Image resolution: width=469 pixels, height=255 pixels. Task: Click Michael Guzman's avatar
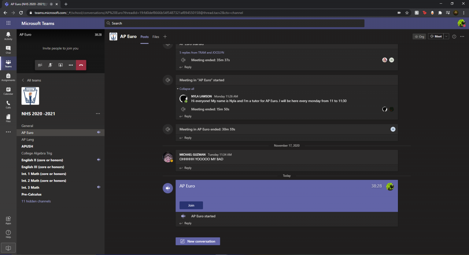168,157
